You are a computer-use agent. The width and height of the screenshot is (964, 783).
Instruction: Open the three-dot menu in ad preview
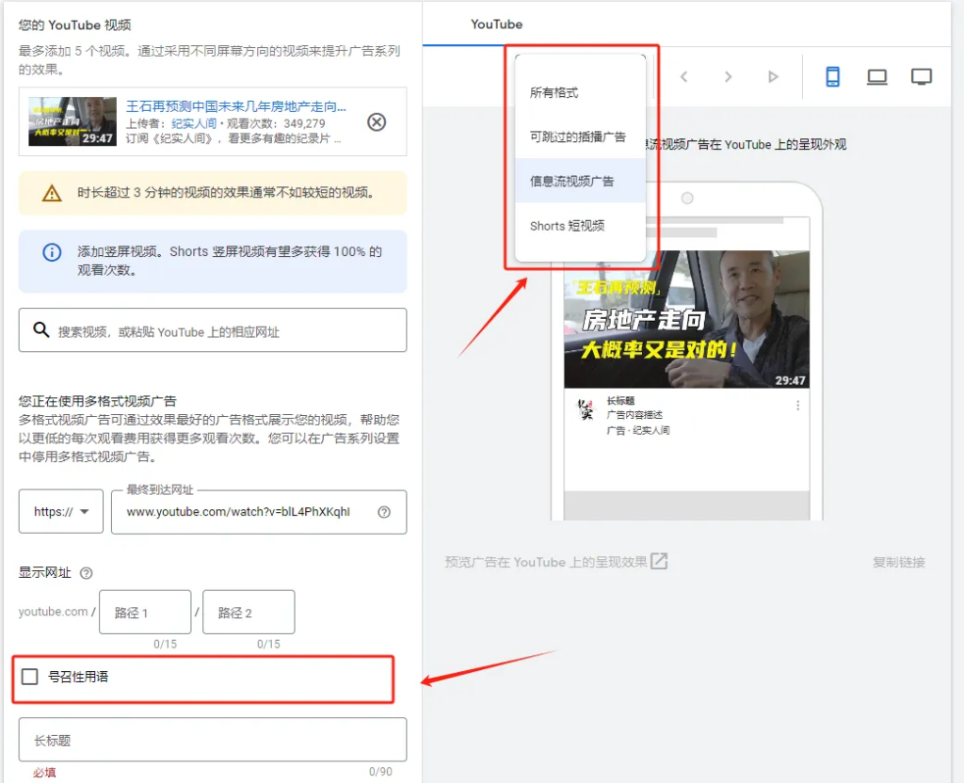coord(798,406)
